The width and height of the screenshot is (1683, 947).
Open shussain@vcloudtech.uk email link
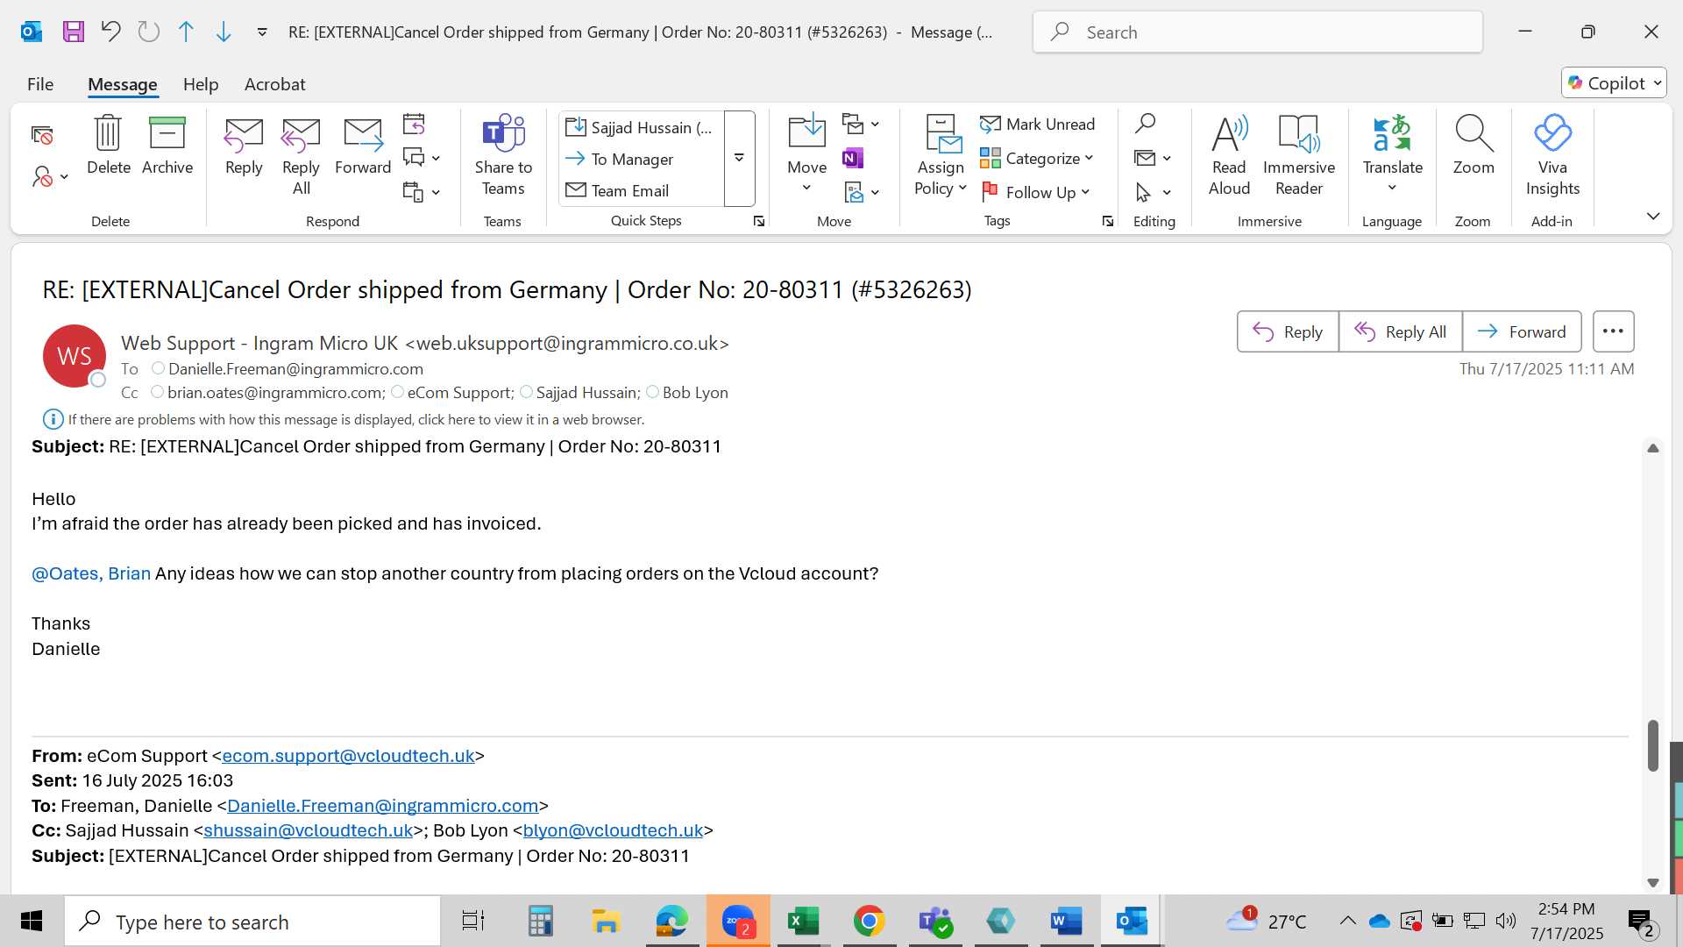pos(308,830)
